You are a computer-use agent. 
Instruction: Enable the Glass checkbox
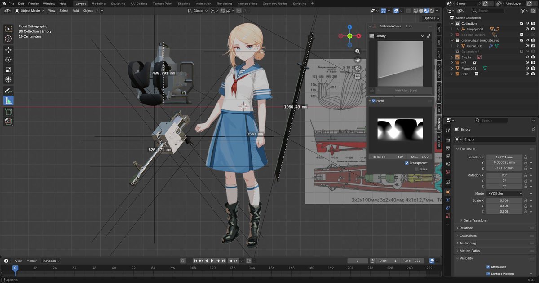pyautogui.click(x=416, y=169)
